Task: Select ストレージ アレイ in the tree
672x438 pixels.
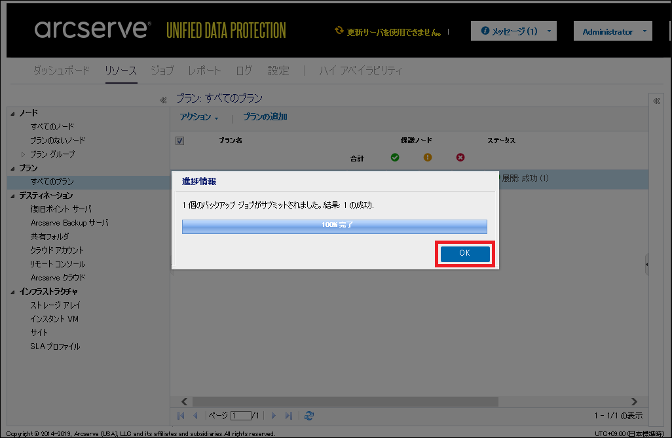Action: [x=55, y=305]
